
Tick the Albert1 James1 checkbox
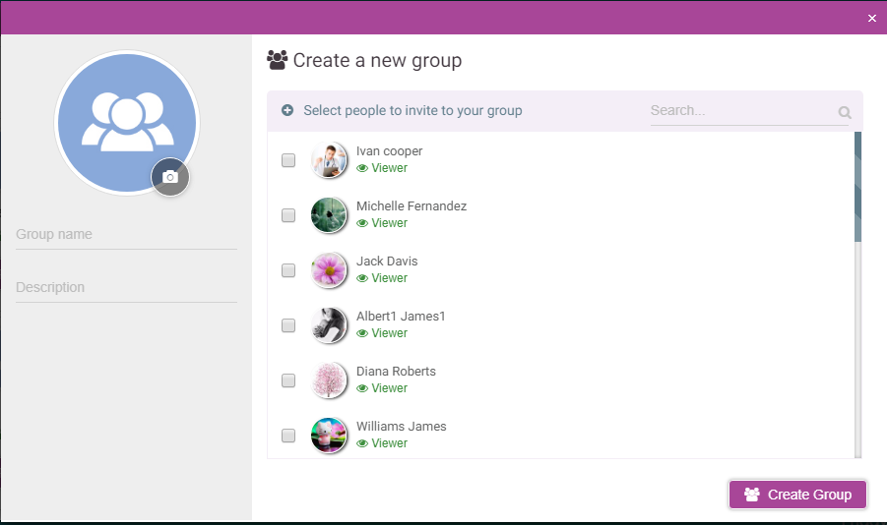(288, 325)
